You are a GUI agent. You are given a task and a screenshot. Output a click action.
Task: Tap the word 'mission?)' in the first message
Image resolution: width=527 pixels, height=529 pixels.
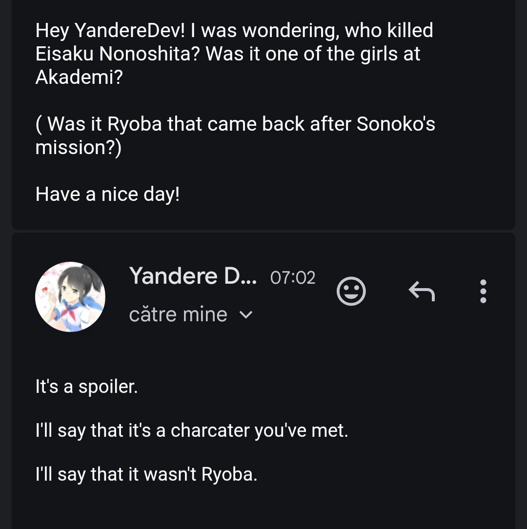78,147
